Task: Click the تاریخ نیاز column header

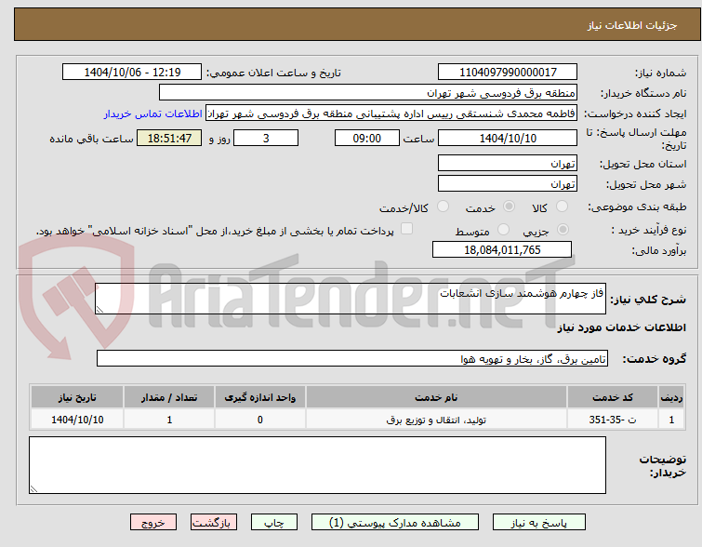Action: [x=77, y=397]
